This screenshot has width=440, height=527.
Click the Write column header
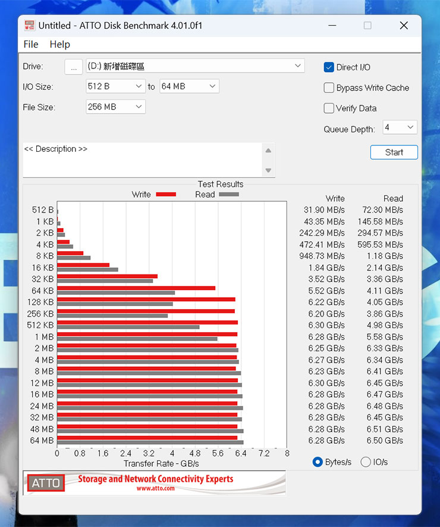pyautogui.click(x=335, y=199)
